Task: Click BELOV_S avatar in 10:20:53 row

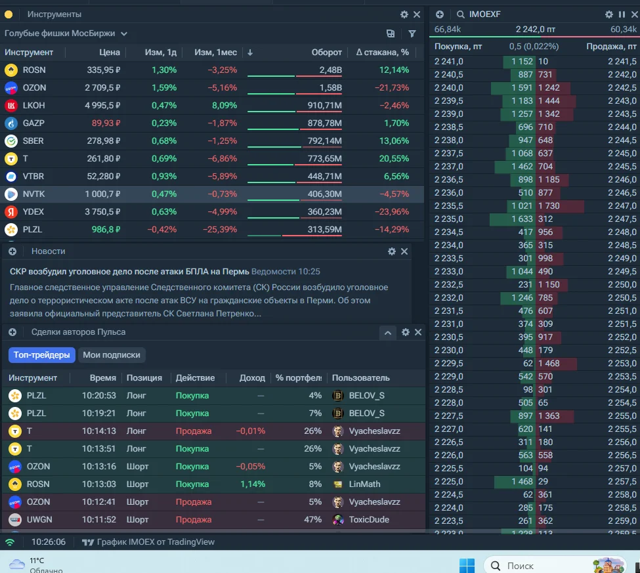Action: 338,396
